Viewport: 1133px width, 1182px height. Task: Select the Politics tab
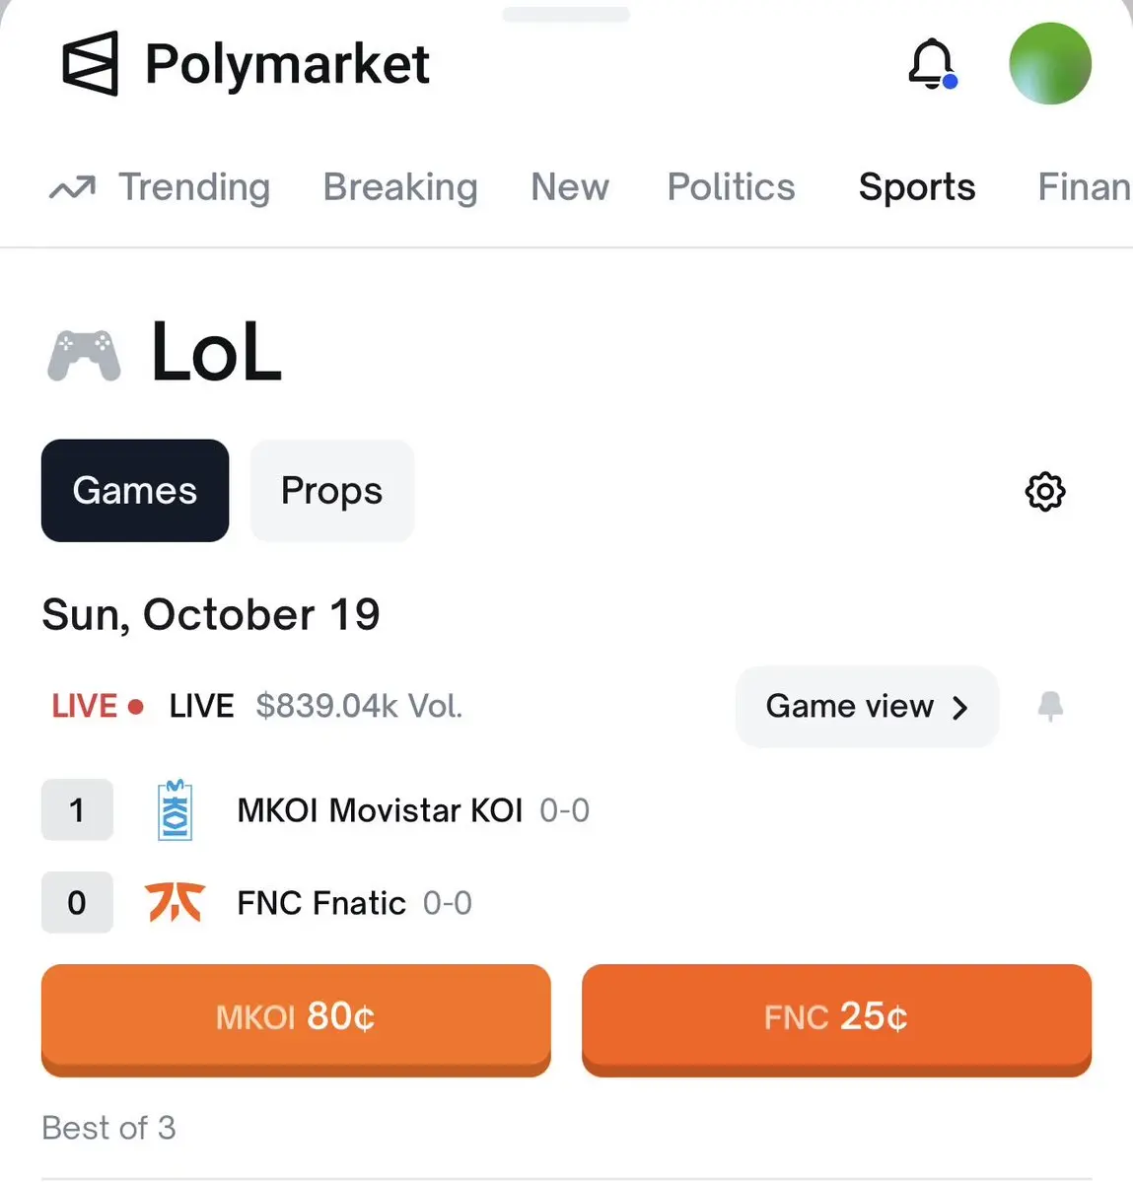(731, 187)
